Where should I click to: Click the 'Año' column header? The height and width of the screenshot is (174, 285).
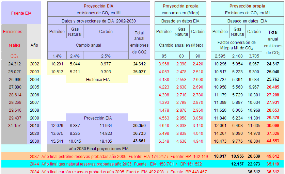coord(34,45)
